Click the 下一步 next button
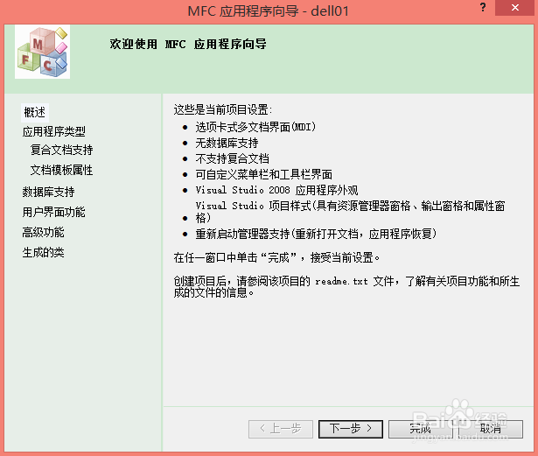Image resolution: width=538 pixels, height=456 pixels. point(351,429)
